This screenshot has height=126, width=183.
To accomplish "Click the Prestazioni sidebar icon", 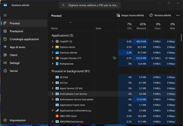I will pyautogui.click(x=5, y=31).
